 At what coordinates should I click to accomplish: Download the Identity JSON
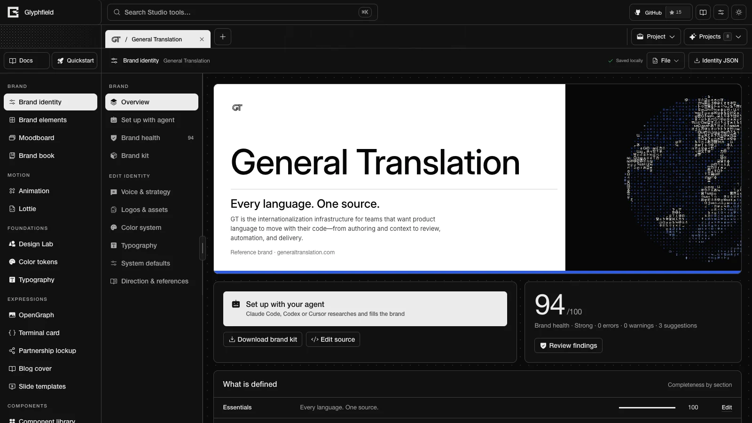[716, 61]
